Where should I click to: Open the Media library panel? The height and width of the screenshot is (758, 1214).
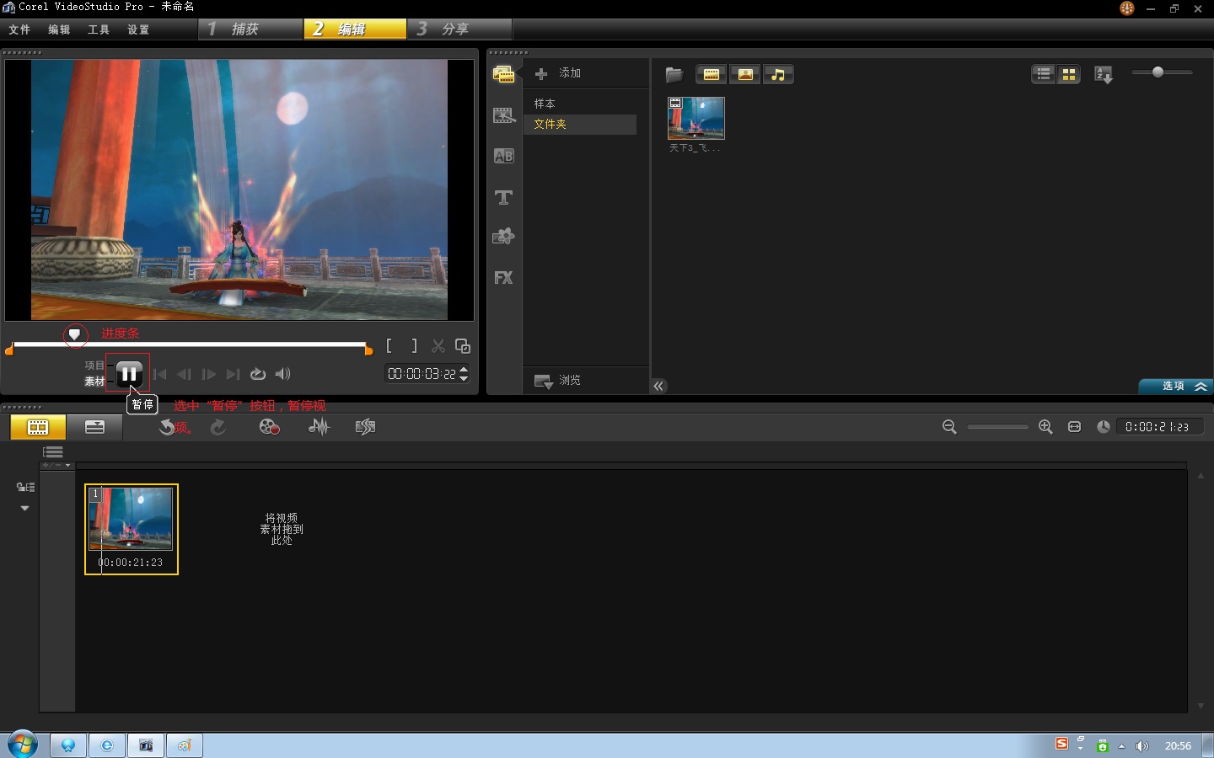503,74
